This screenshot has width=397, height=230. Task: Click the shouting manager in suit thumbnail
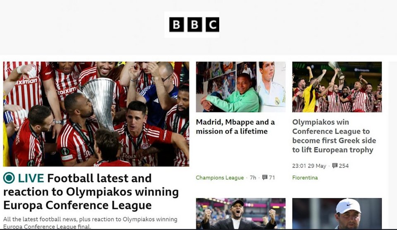pos(241,214)
